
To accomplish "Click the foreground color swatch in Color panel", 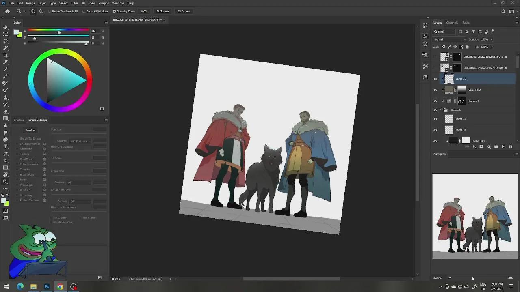I will (16, 32).
